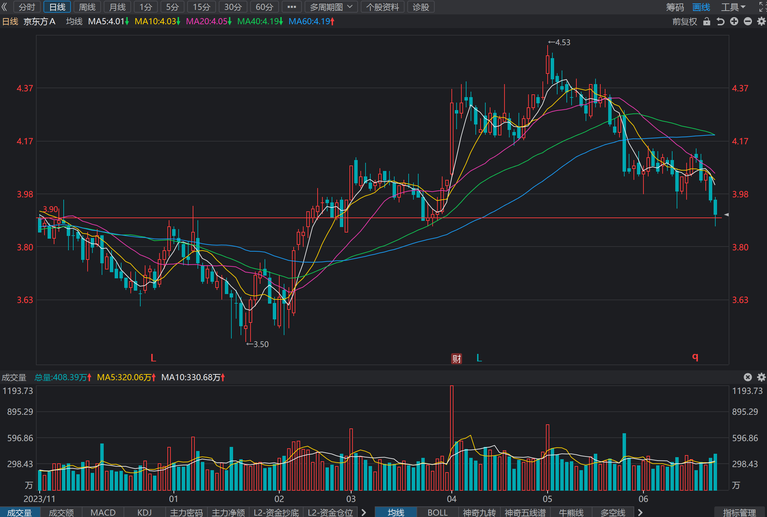Screen dimensions: 767x517
Task: Open 筹码 chip distribution panel
Action: 675,7
